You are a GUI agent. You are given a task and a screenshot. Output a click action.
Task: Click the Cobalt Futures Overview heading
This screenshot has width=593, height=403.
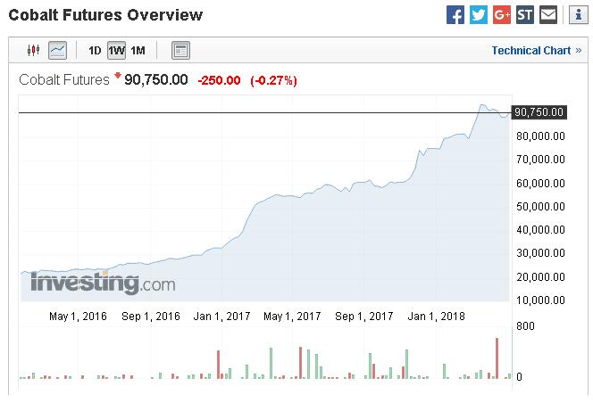point(105,15)
